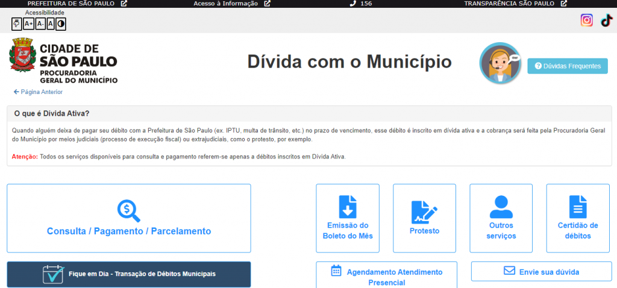Screen dimensions: 617x288
Task: Reset font size with the A icon
Action: (x=50, y=24)
